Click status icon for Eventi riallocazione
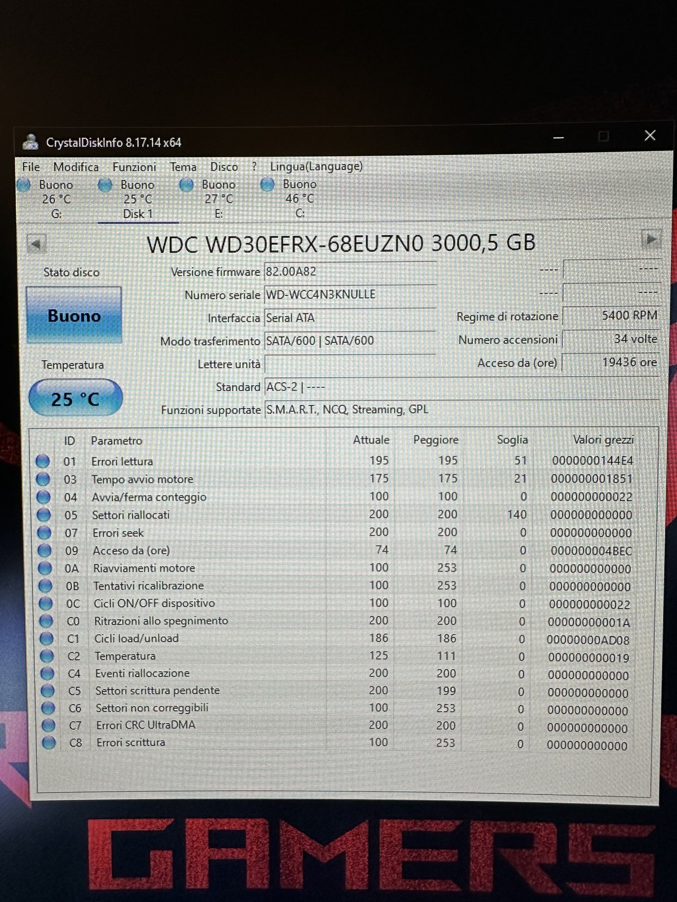The width and height of the screenshot is (677, 902). click(x=47, y=674)
